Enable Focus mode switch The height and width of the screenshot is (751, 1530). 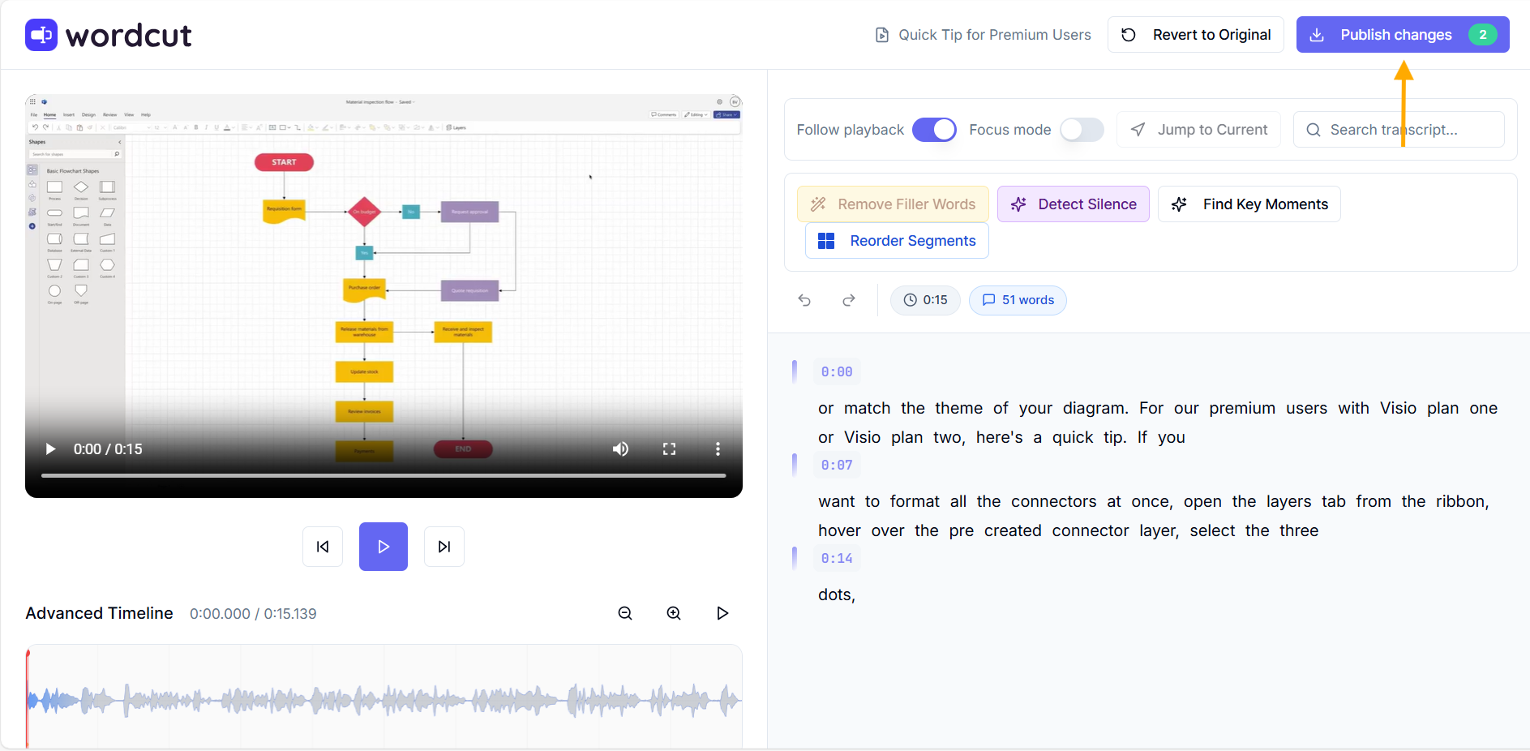pos(1082,130)
